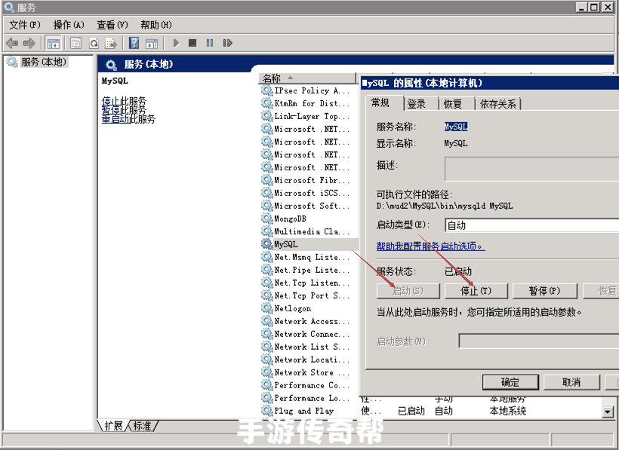Click the 描述 text box
This screenshot has height=450, width=619.
(x=531, y=169)
